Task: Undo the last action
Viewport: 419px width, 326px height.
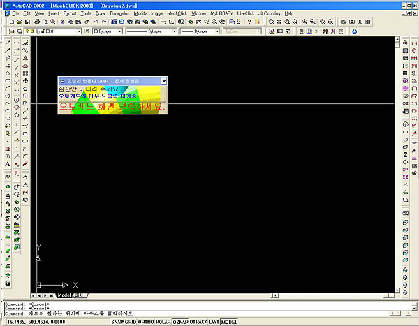Action: pyautogui.click(x=96, y=22)
